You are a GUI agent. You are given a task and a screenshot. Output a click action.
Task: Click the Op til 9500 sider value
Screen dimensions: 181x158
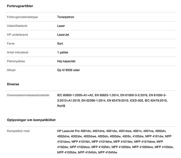pyautogui.click(x=69, y=70)
